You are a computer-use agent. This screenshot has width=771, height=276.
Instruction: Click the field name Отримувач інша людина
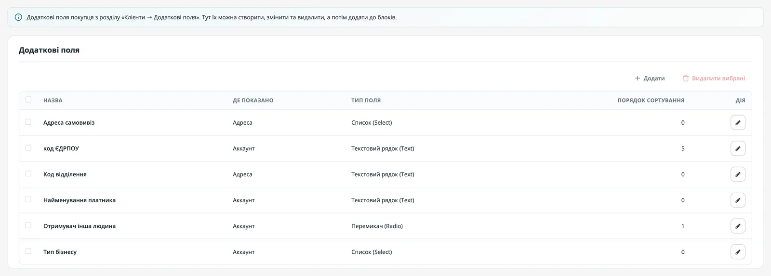(80, 226)
